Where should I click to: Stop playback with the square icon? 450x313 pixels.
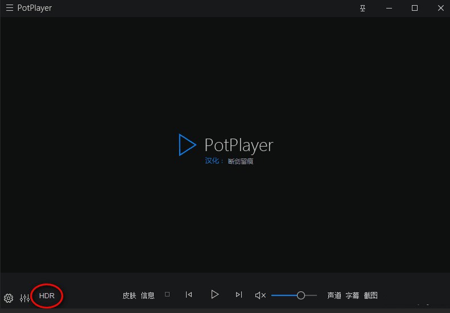[167, 294]
